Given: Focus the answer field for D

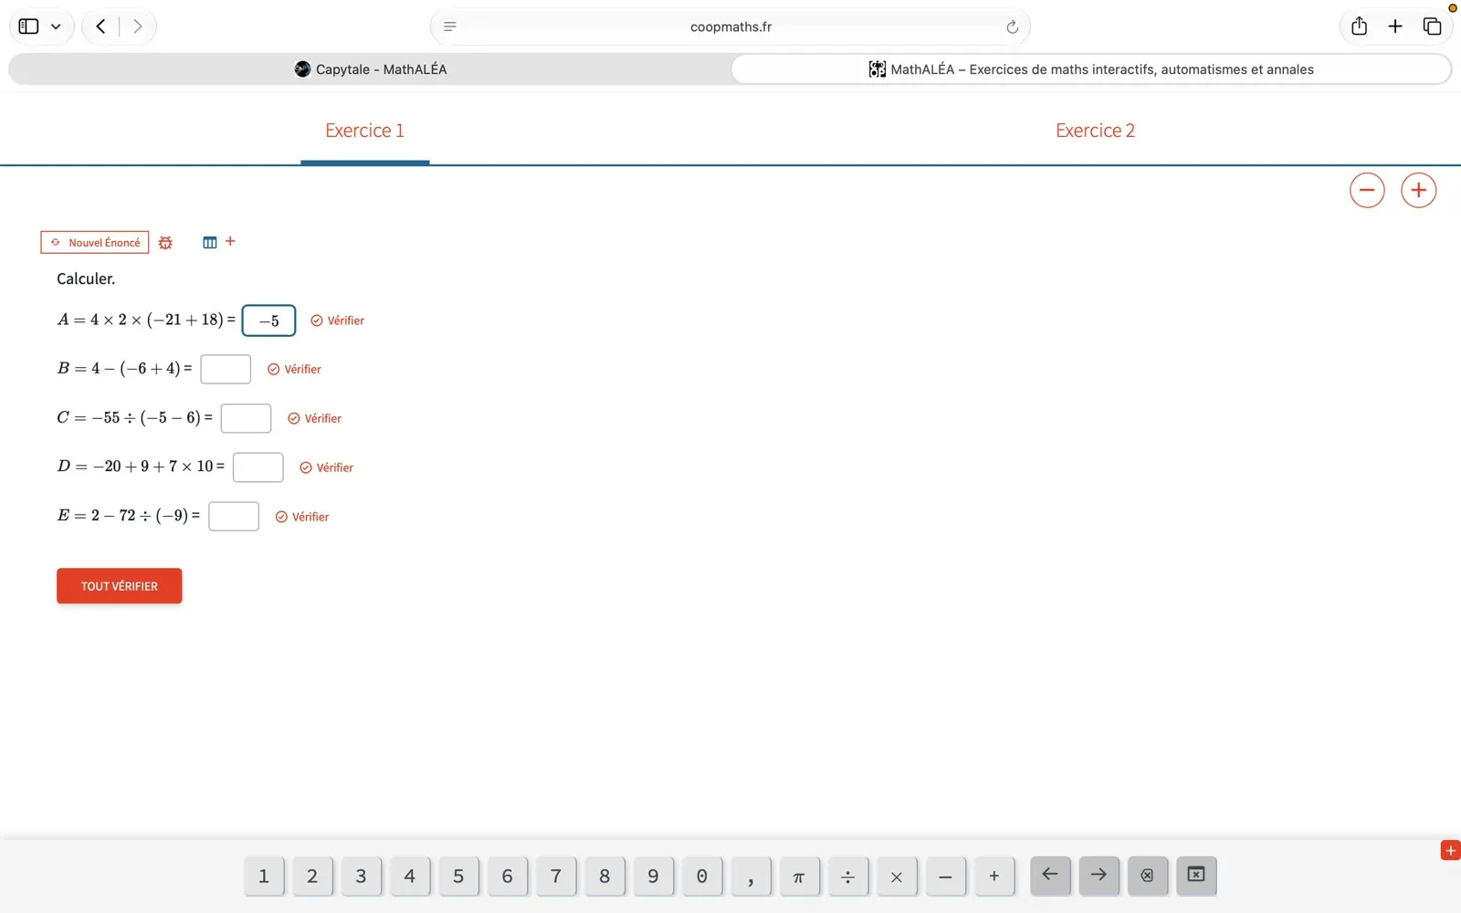Looking at the screenshot, I should (258, 467).
